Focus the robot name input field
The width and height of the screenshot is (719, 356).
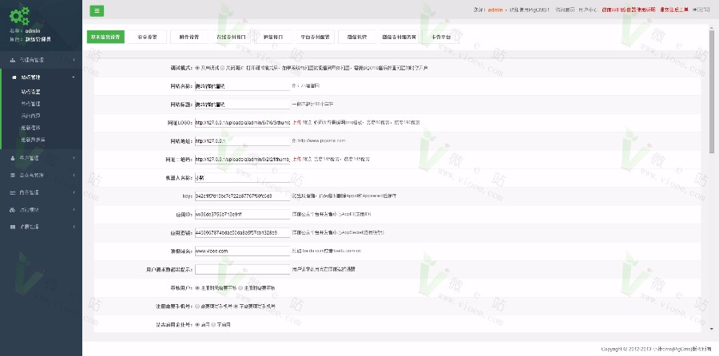pos(243,178)
